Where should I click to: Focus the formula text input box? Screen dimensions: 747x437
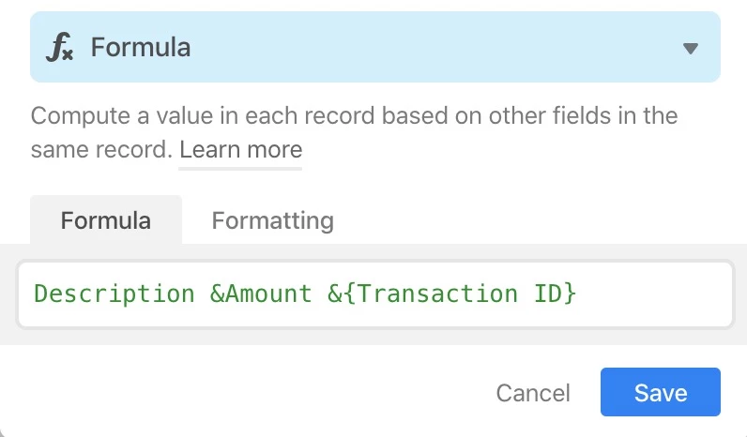point(375,294)
